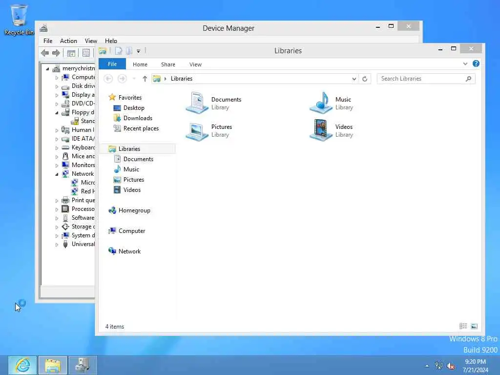This screenshot has height=375, width=500.
Task: Click Properties icon in quick access toolbar
Action: [118, 51]
